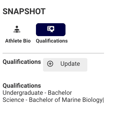This screenshot has height=118, width=122.
Task: Click the Bachelor of Marine Biology line
Action: 53,100
